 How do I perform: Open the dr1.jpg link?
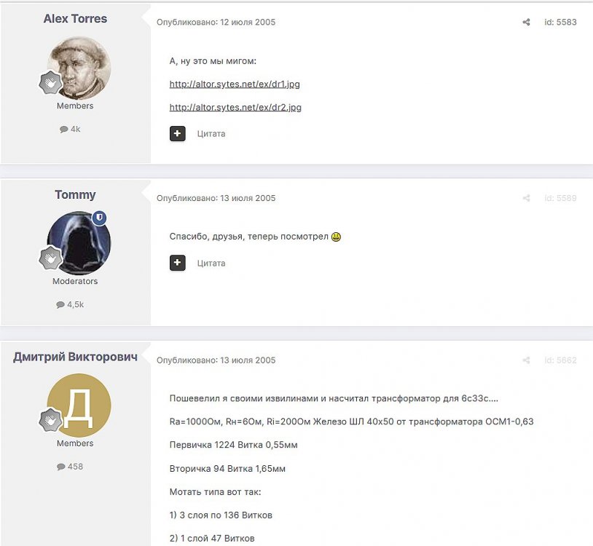click(x=235, y=84)
